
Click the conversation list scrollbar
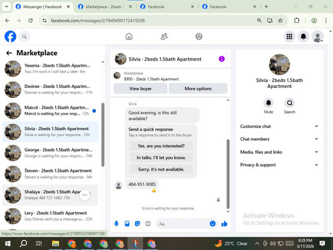[x=103, y=135]
